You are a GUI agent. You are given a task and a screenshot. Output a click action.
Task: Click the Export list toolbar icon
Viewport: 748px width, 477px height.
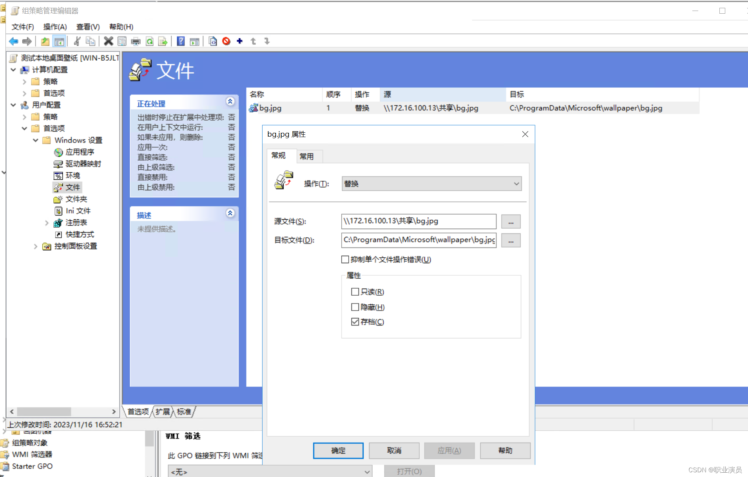click(163, 41)
